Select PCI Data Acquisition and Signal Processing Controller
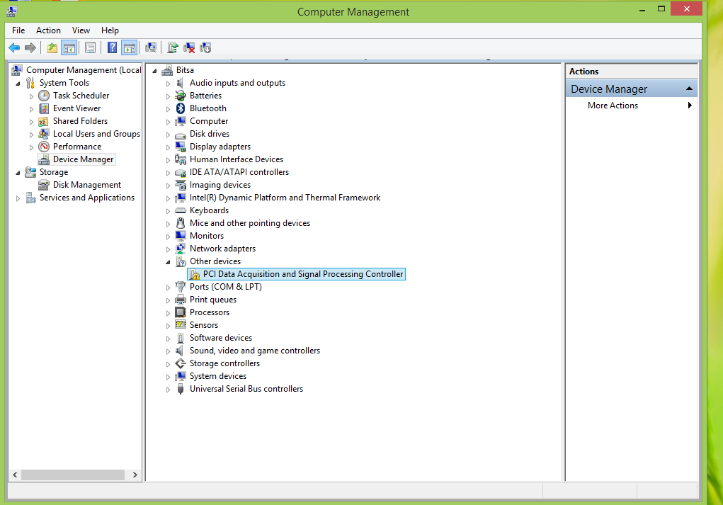 [302, 274]
